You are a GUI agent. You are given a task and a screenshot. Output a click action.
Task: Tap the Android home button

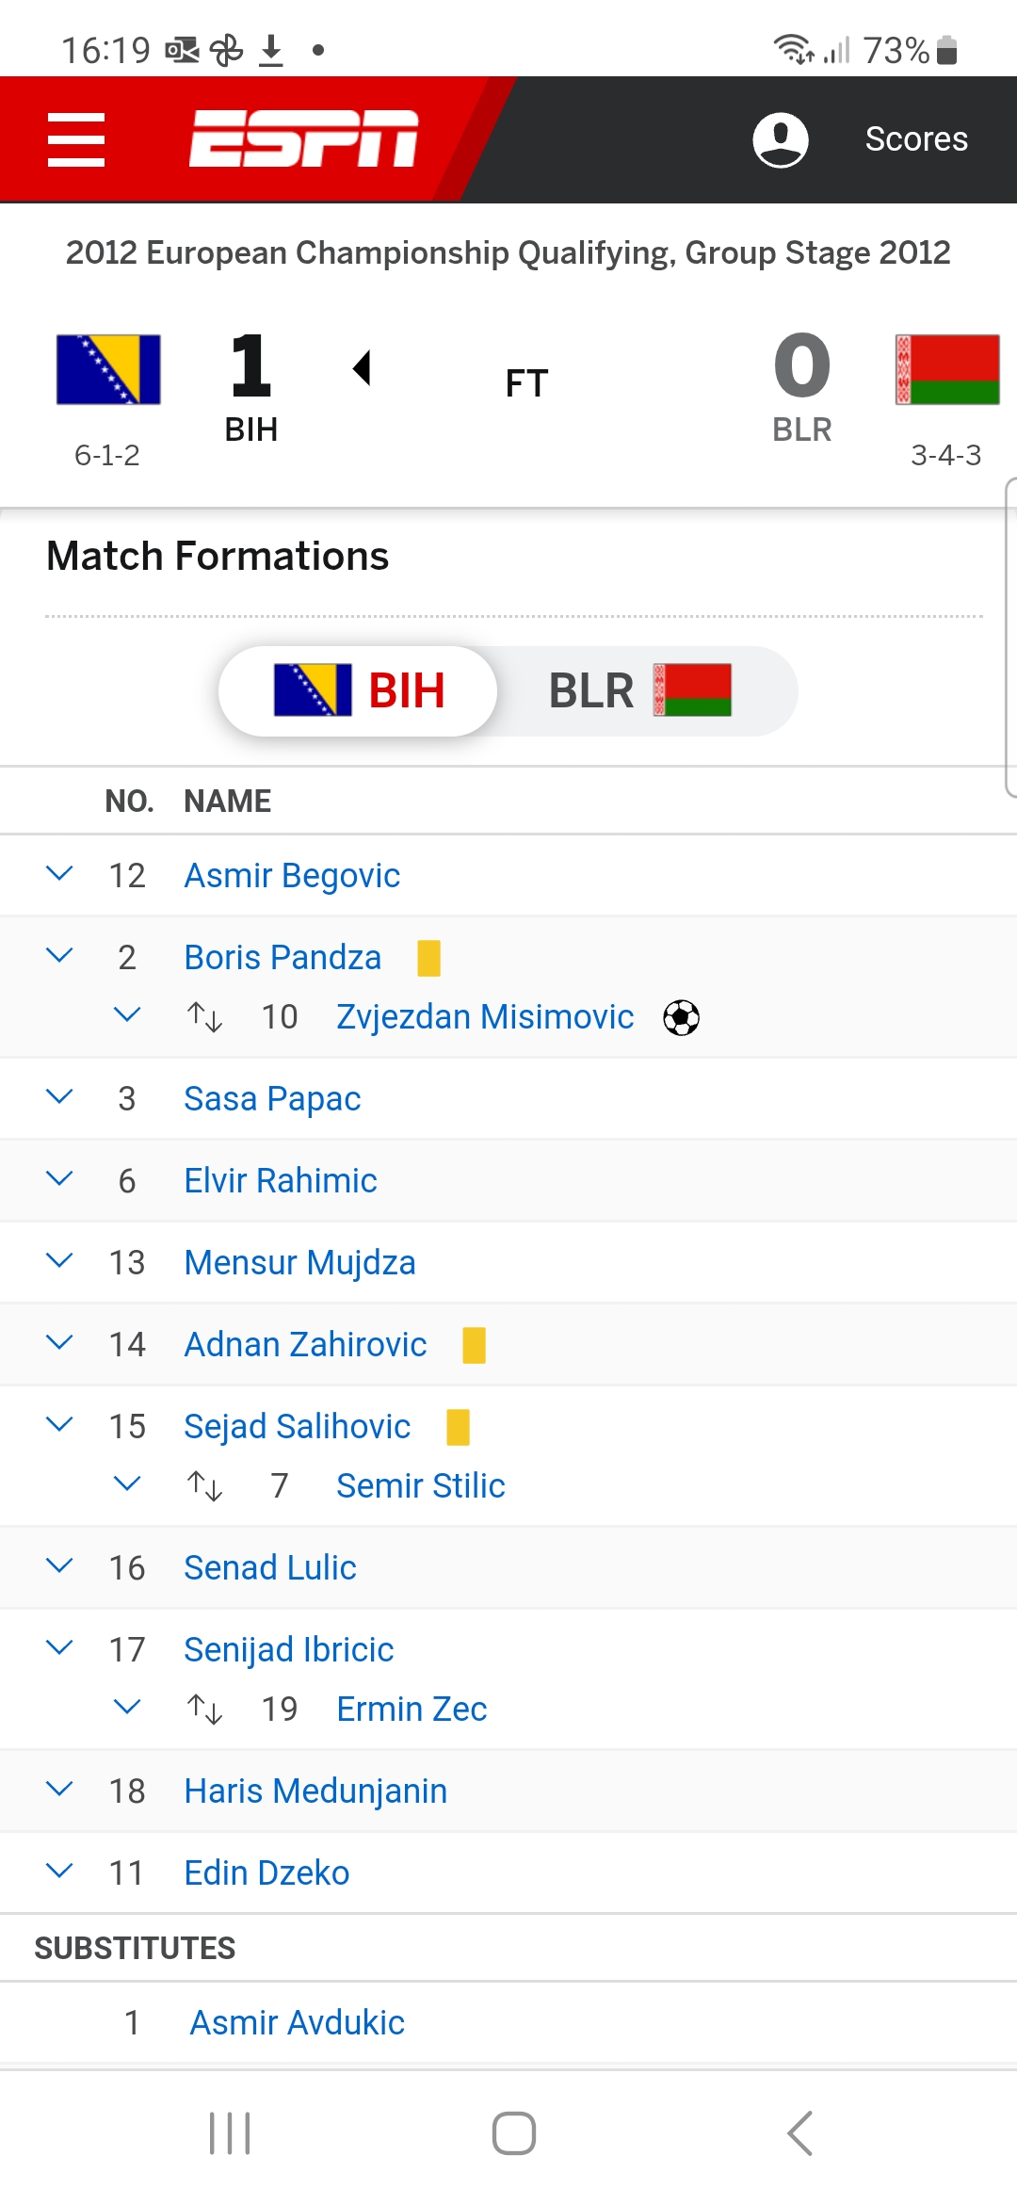[514, 2133]
